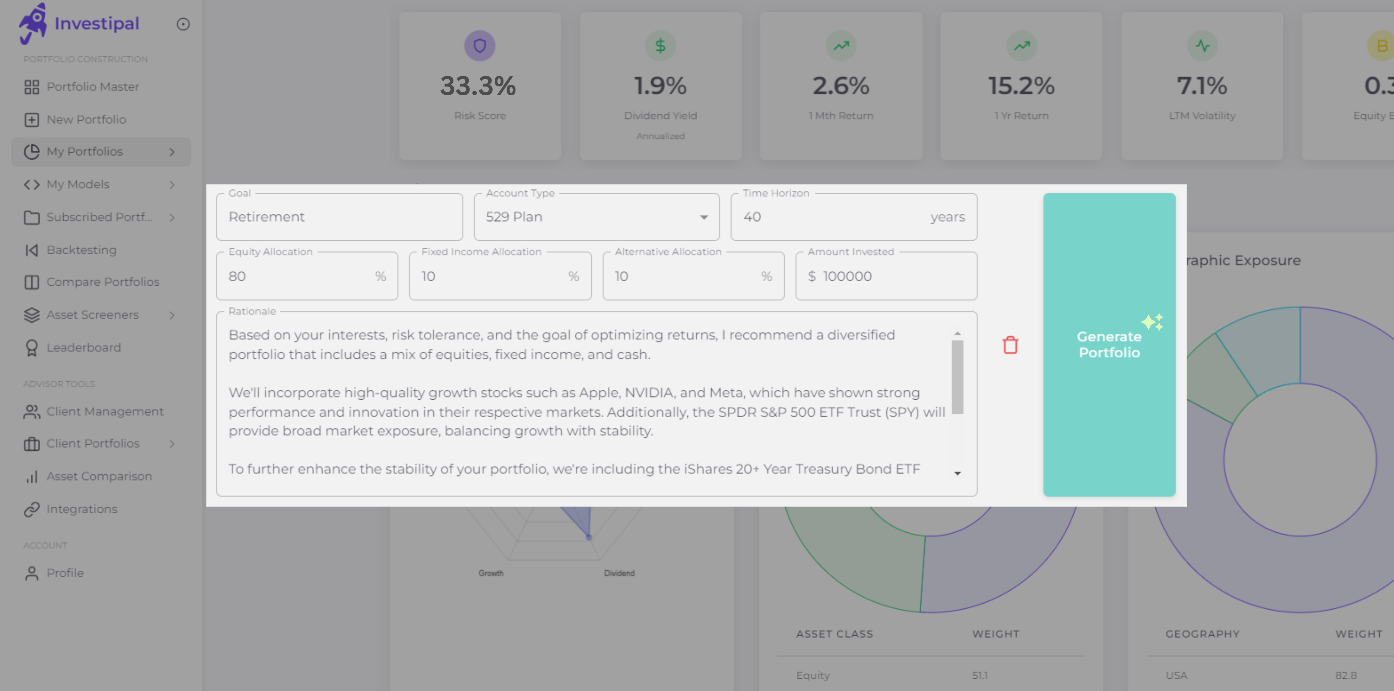Click the Integrations link icon
Viewport: 1394px width, 691px height.
pos(31,509)
